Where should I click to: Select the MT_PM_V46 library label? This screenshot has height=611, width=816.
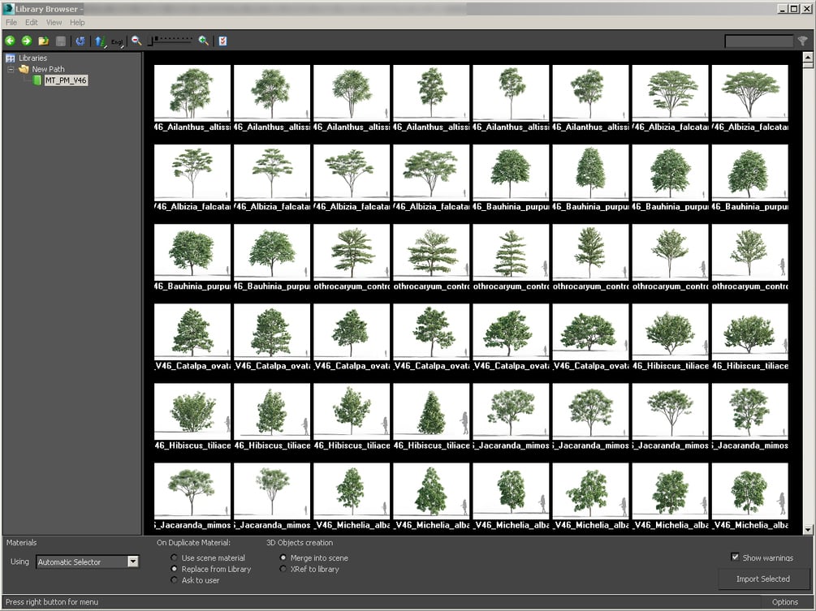coord(66,80)
